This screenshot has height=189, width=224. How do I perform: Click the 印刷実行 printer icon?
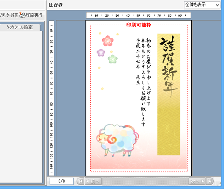click(x=22, y=15)
